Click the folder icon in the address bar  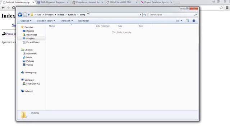[x=32, y=15]
